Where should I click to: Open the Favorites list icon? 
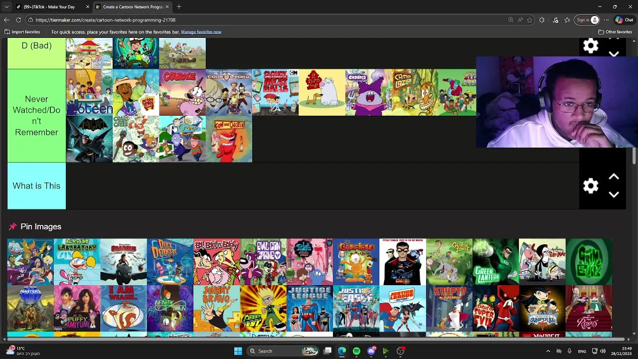click(567, 20)
